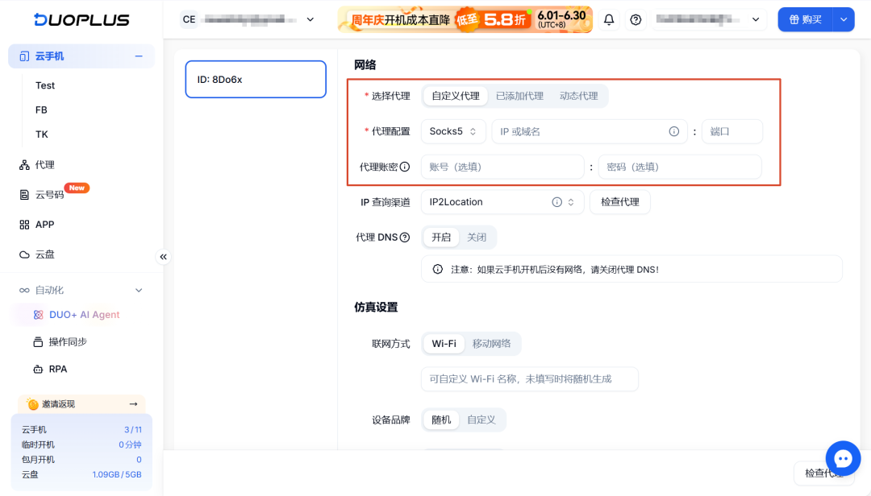This screenshot has height=496, width=871.
Task: Click 检查代理 button in bottom bar
Action: (823, 473)
